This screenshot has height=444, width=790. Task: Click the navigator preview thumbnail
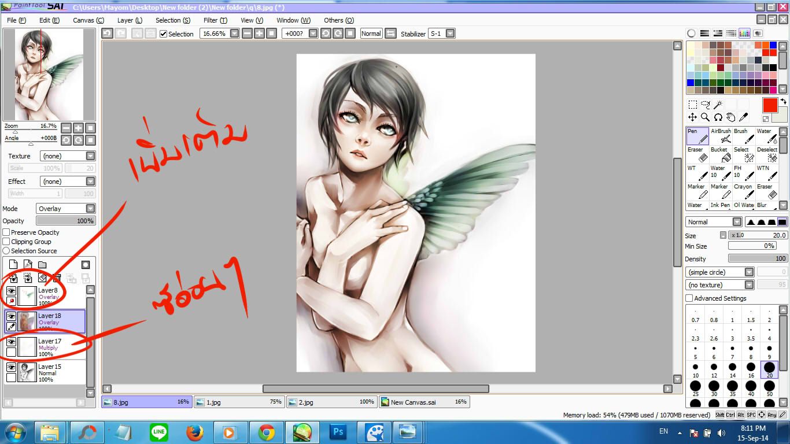click(x=49, y=75)
